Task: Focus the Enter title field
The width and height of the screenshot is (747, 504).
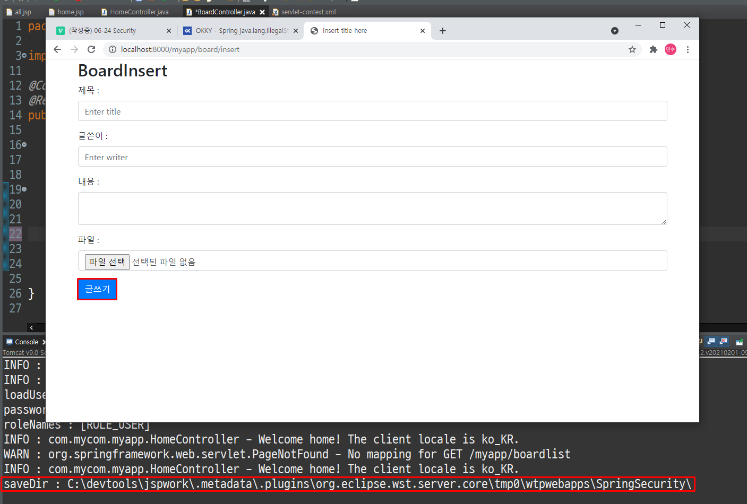Action: click(372, 111)
